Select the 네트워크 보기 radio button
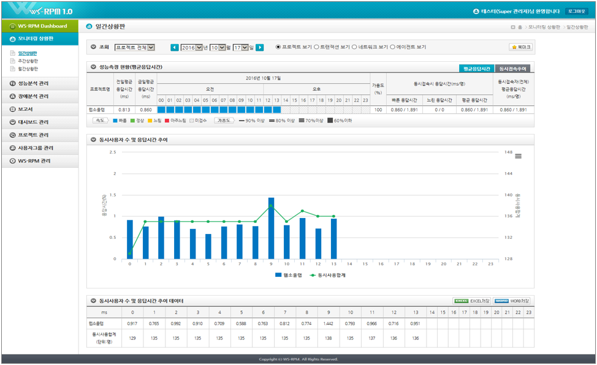Image resolution: width=597 pixels, height=365 pixels. (x=354, y=47)
